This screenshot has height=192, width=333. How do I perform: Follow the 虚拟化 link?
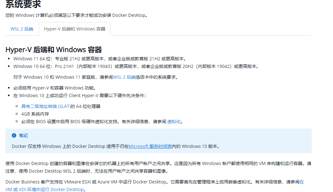(174, 122)
